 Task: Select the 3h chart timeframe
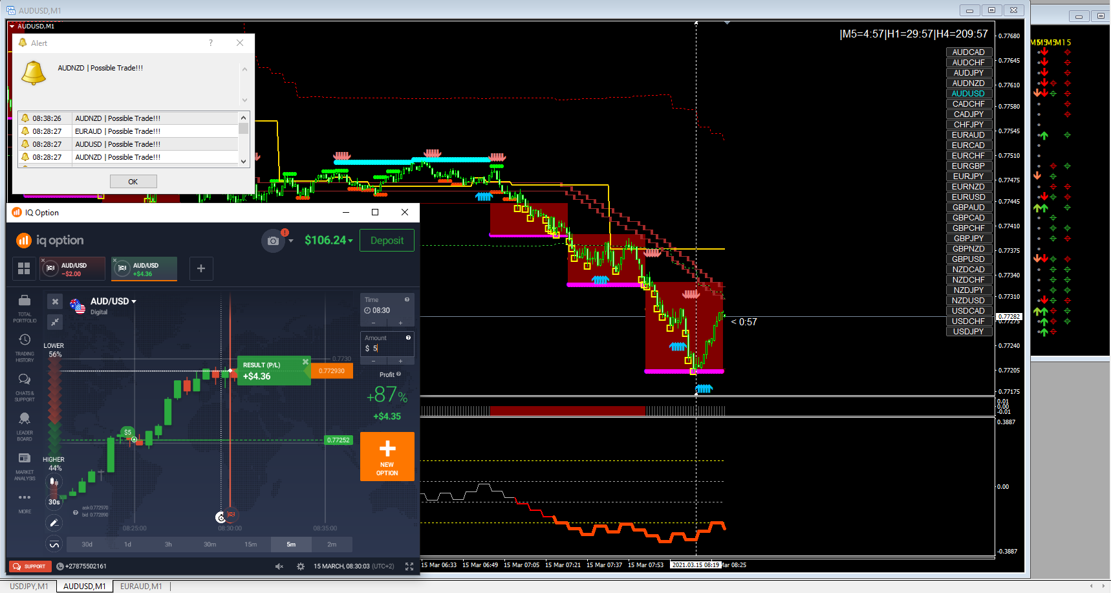coord(168,544)
